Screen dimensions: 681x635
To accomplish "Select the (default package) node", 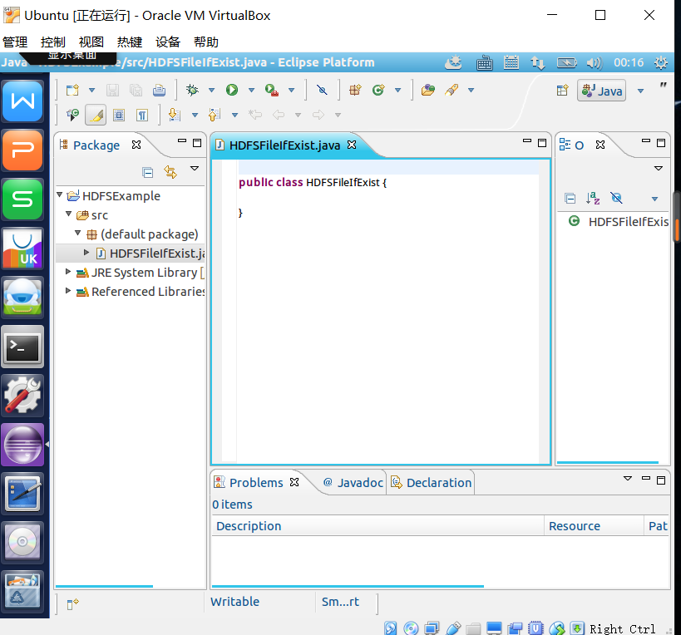I will [x=142, y=234].
